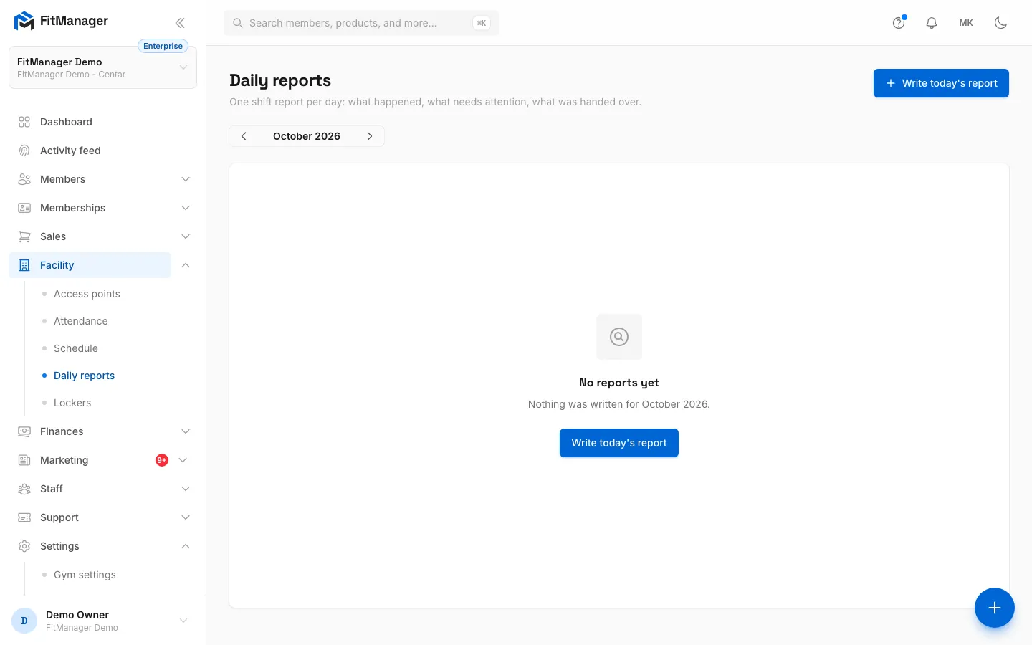Open the Demo Owner account menu chevron
Image resolution: width=1032 pixels, height=645 pixels.
tap(183, 621)
